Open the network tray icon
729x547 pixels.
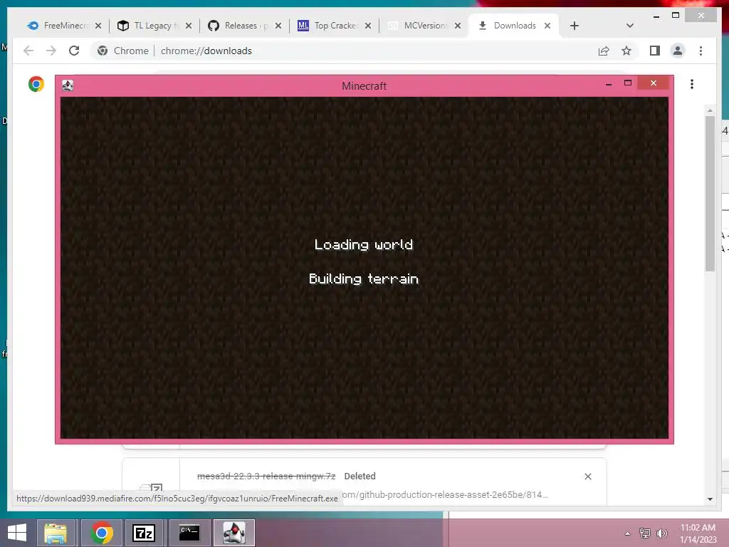[645, 533]
